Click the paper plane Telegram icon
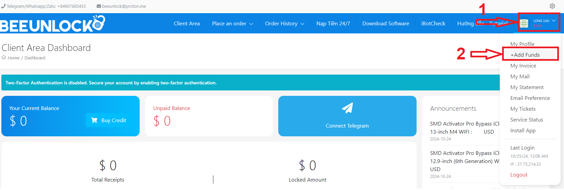 (347, 108)
